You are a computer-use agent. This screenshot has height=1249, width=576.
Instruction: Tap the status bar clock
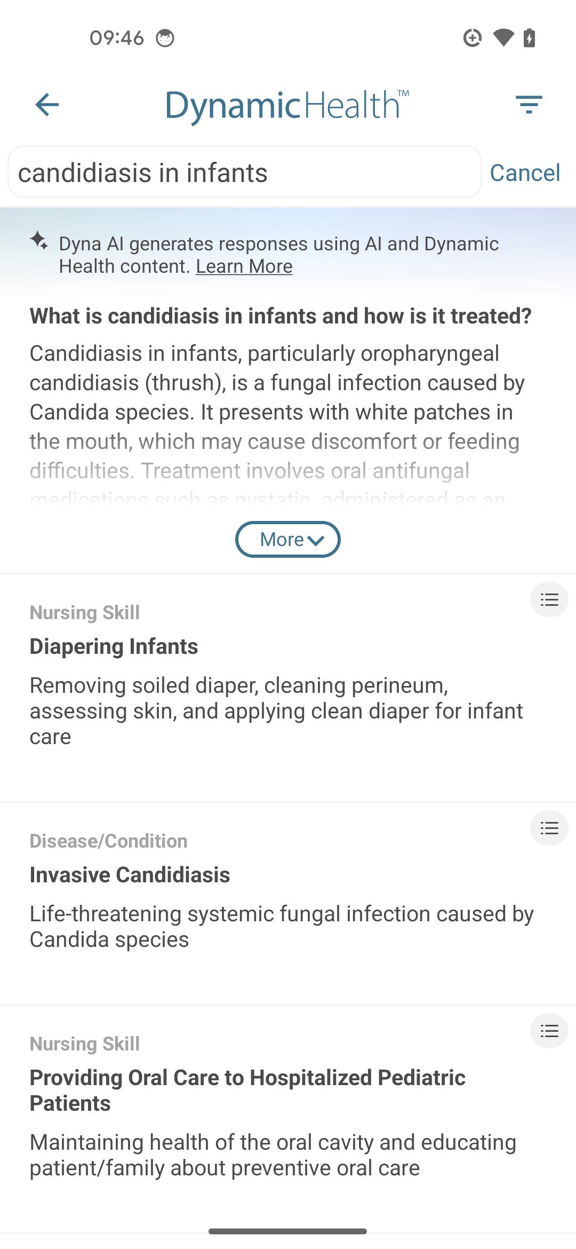click(x=117, y=38)
